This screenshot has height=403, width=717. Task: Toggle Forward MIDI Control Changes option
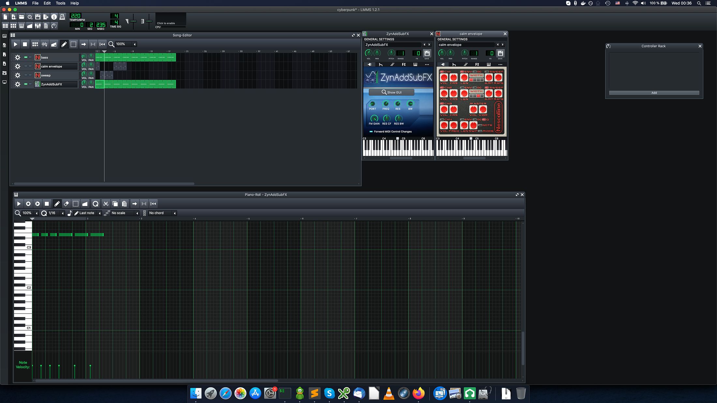click(371, 132)
